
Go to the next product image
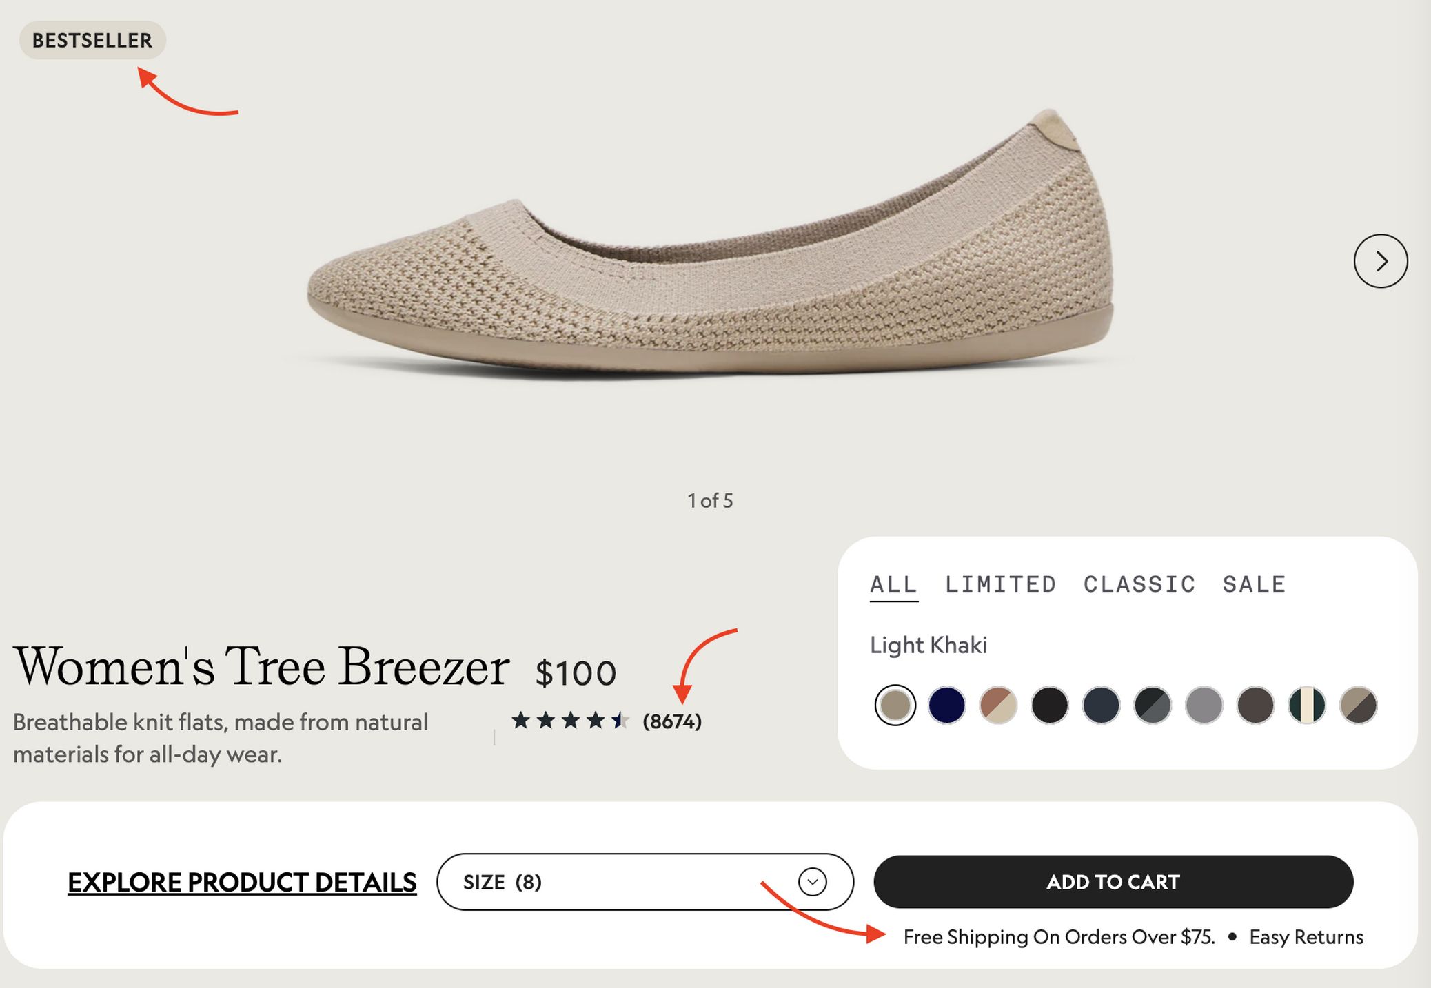[x=1380, y=261]
